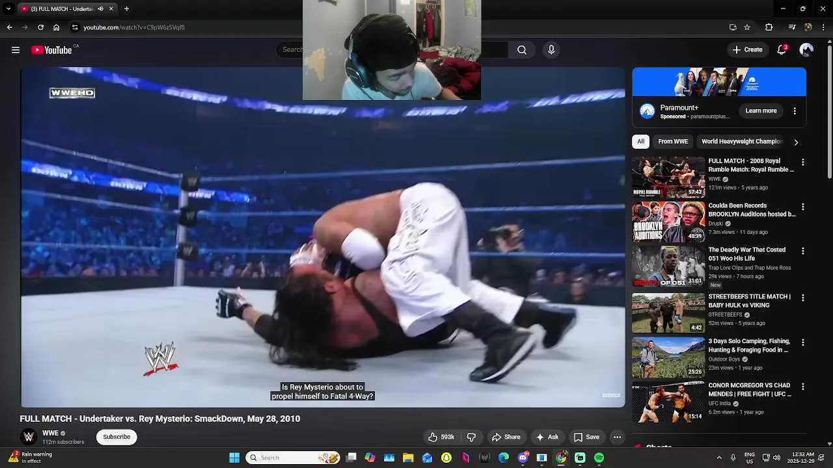The height and width of the screenshot is (468, 833).
Task: Open the Paramount+ sponsored ad banner
Action: pos(719,82)
